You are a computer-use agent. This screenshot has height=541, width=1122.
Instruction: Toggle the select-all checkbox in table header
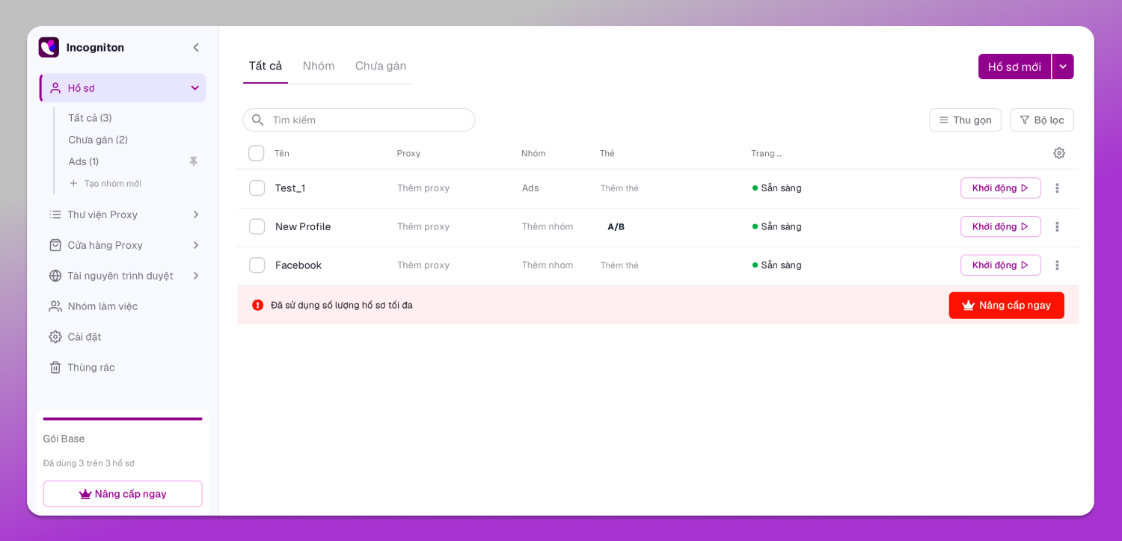pos(257,153)
